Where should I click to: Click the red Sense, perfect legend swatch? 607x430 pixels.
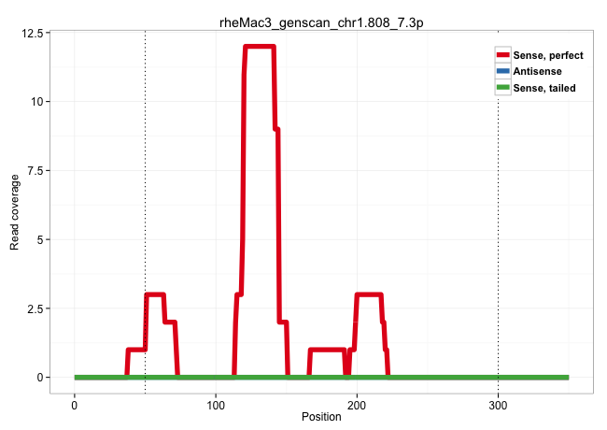[x=503, y=56]
